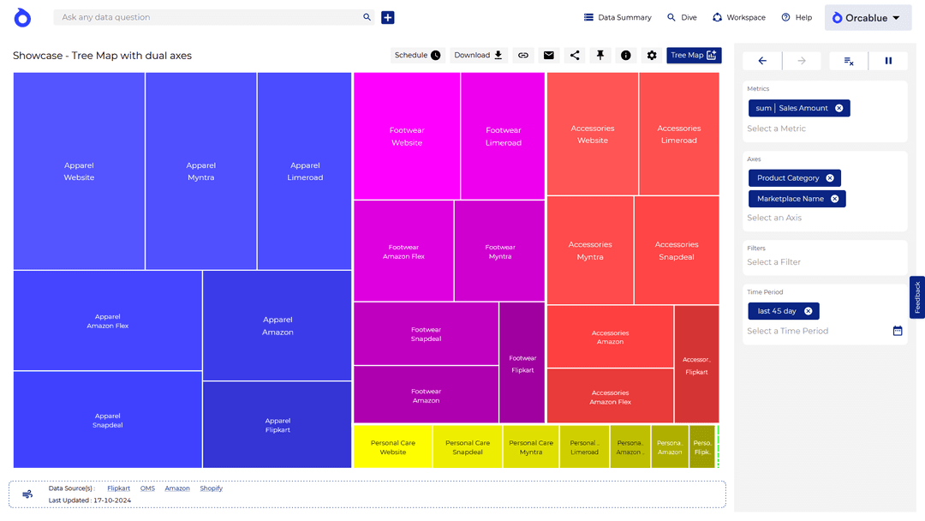
Task: Open data lineage icon near Data Sources
Action: point(27,494)
